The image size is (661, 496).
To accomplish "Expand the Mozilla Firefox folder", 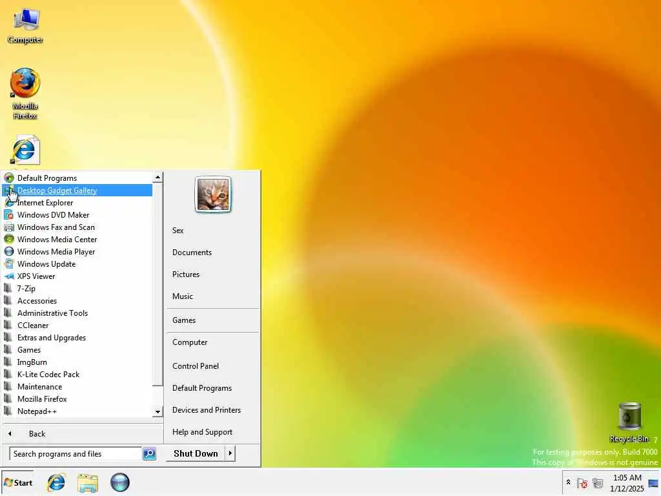I will coord(77,398).
